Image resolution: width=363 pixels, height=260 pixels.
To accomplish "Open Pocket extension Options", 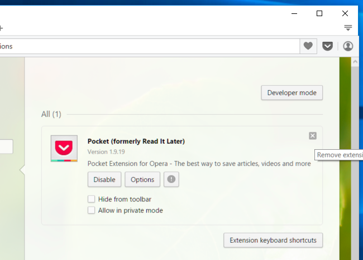I will coord(142,179).
